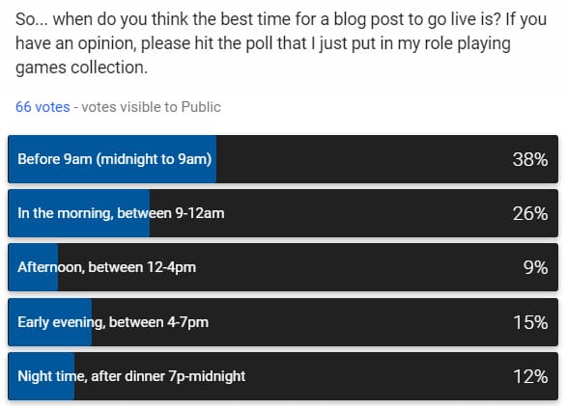Select In the morning, between 9-12am option
567x409 pixels.
283,213
